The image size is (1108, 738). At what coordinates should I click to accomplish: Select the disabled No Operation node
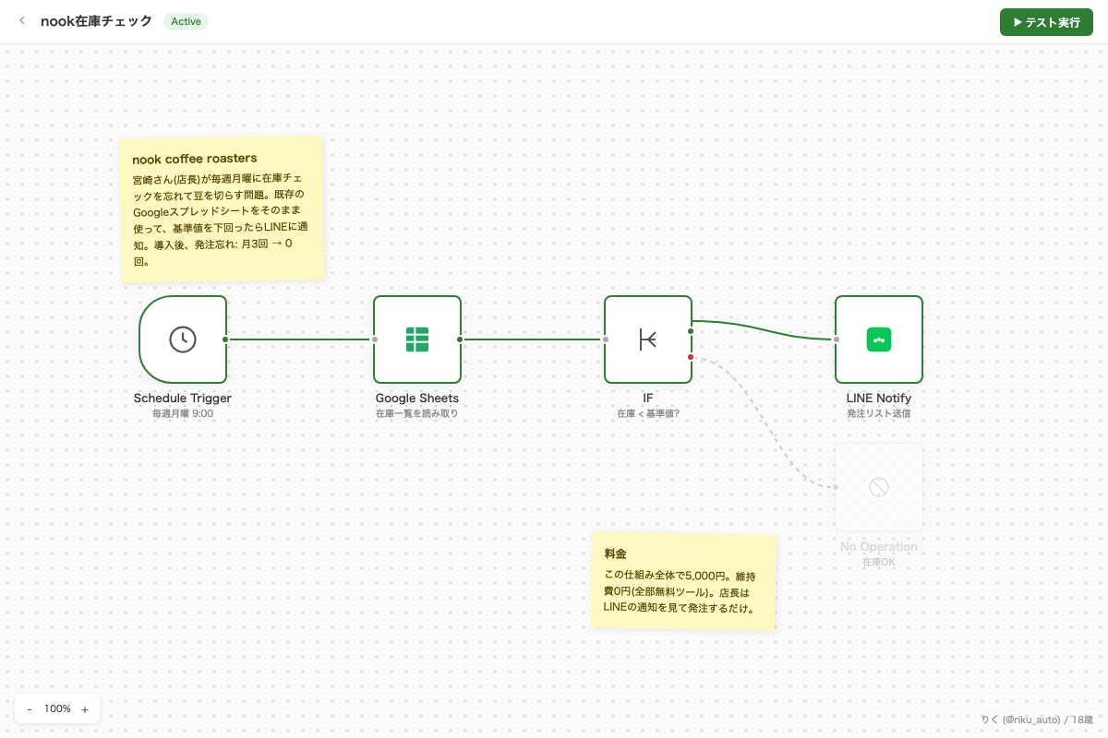pos(879,487)
